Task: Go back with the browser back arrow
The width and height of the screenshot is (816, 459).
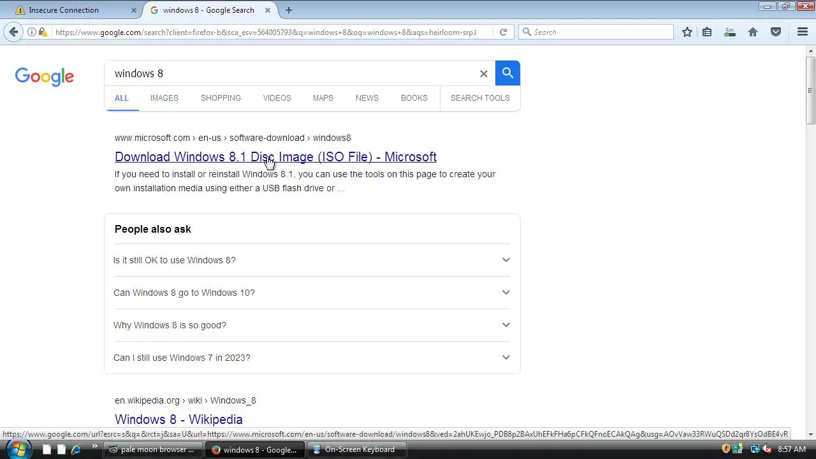Action: 14,32
